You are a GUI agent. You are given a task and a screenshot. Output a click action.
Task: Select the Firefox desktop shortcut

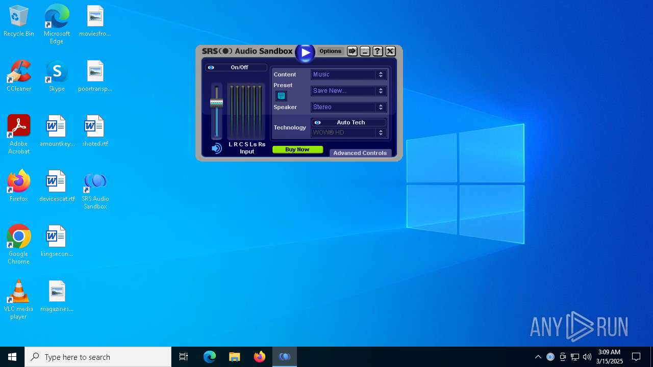19,187
